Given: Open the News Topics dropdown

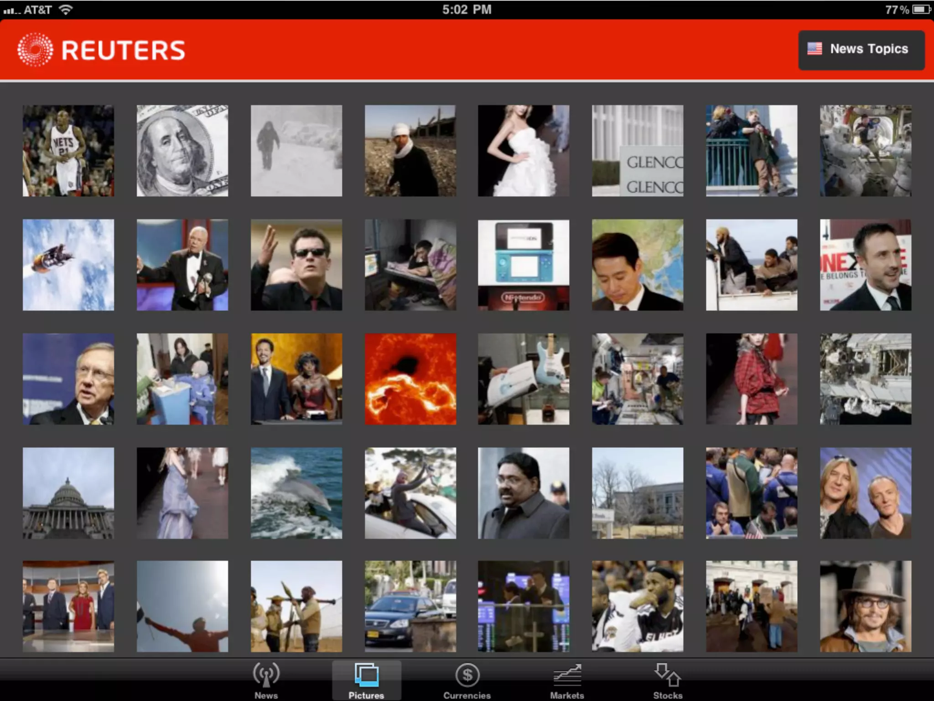Looking at the screenshot, I should [x=861, y=50].
